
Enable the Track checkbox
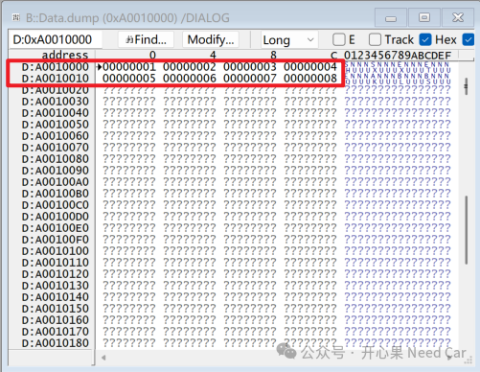pyautogui.click(x=375, y=40)
